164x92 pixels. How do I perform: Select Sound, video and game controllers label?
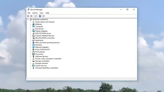(x=48, y=59)
